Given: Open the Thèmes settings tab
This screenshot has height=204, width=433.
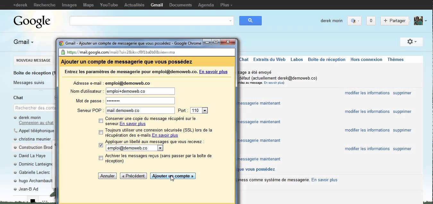Looking at the screenshot, I should (395, 59).
